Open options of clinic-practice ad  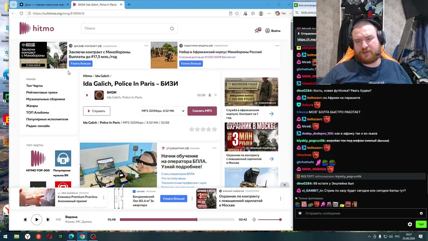104,198
